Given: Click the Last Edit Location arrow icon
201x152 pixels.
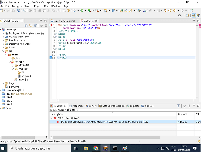Looking at the screenshot, I should pos(165,11).
